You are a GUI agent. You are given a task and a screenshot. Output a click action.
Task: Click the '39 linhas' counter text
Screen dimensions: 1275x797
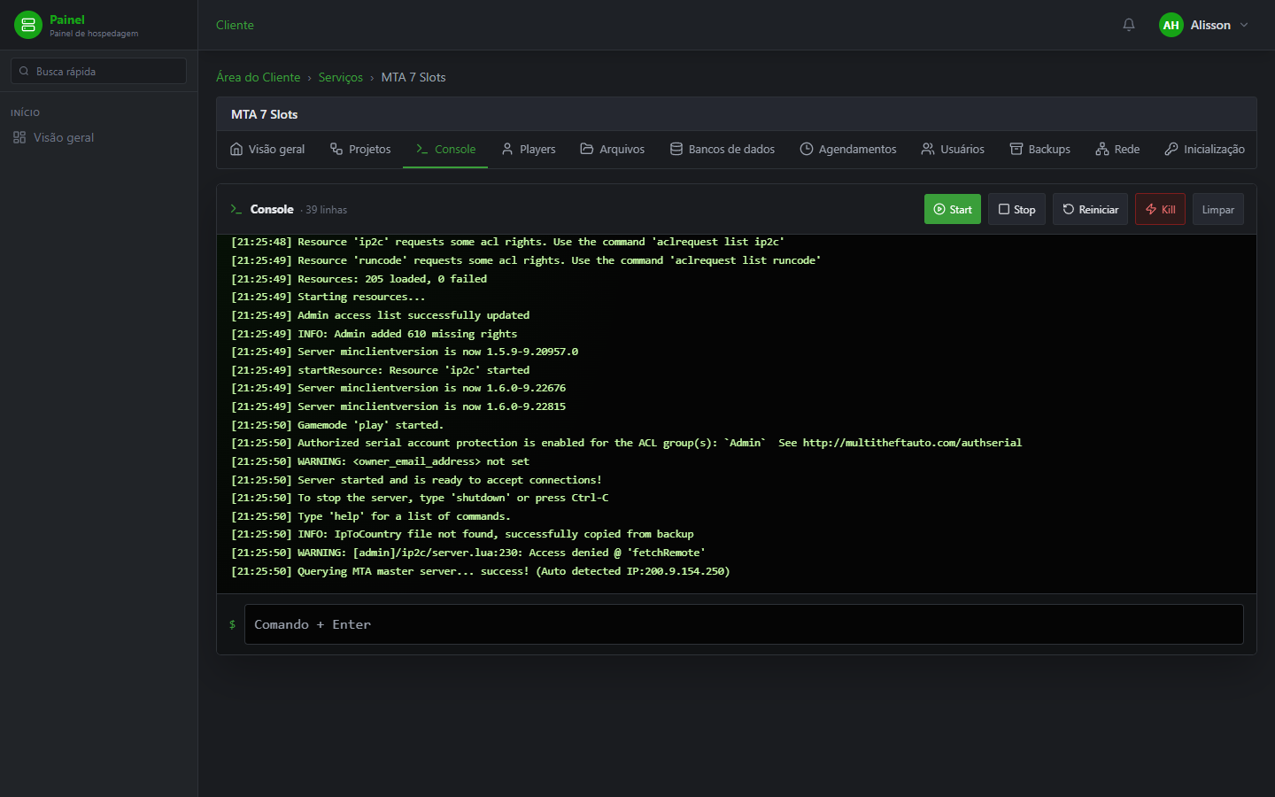point(327,210)
